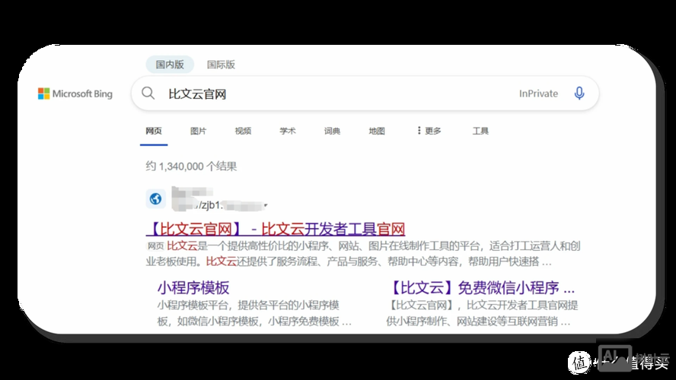Click the snippet starting 比文云是一个提供高性价比
This screenshot has width=676, height=380.
[x=363, y=254]
